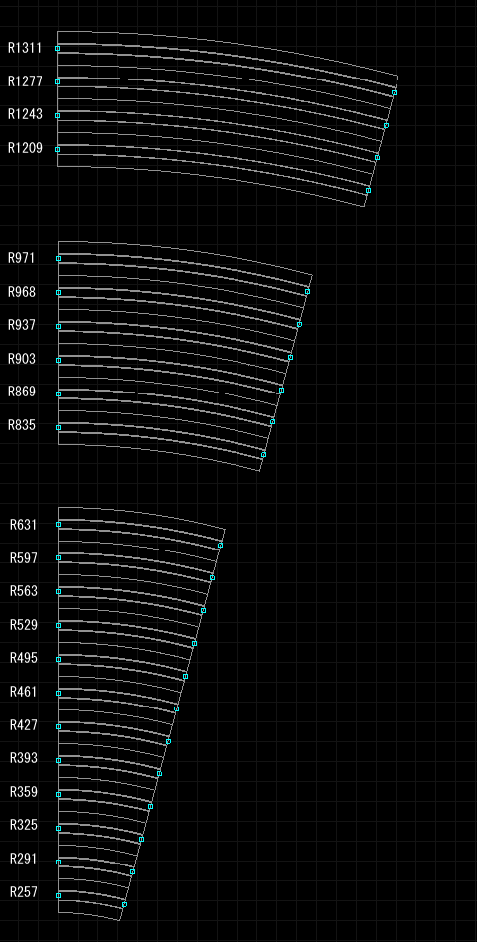Click the cyan grip beside R393 label
The width and height of the screenshot is (477, 942).
[59, 760]
